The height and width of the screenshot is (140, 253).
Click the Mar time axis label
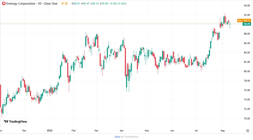point(96,130)
